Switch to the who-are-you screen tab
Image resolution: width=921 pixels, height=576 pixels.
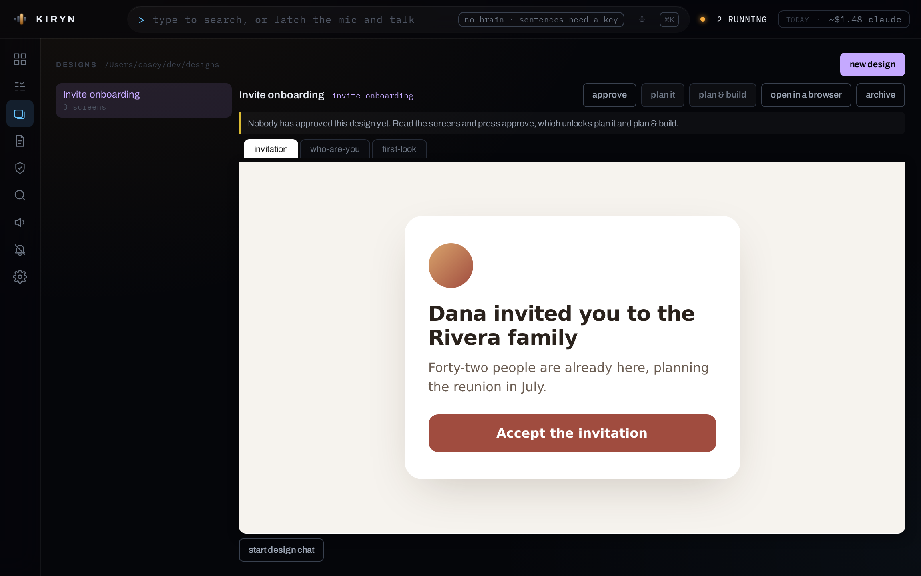point(335,149)
